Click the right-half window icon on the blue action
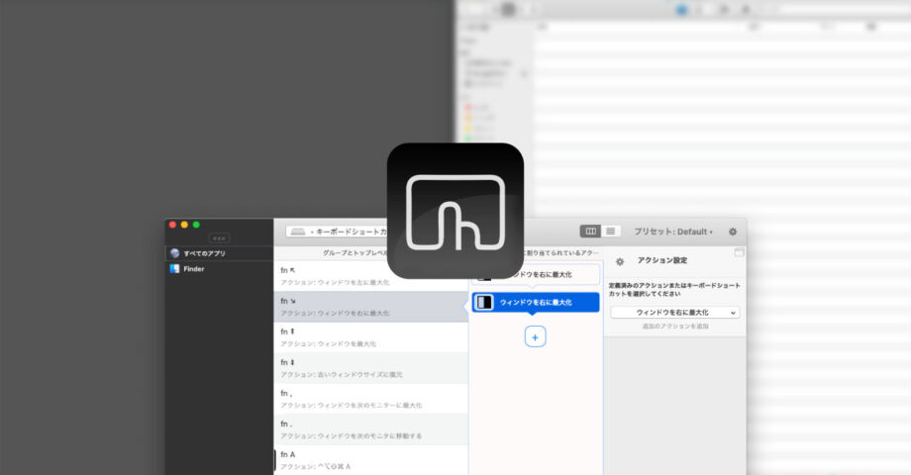 [x=484, y=302]
